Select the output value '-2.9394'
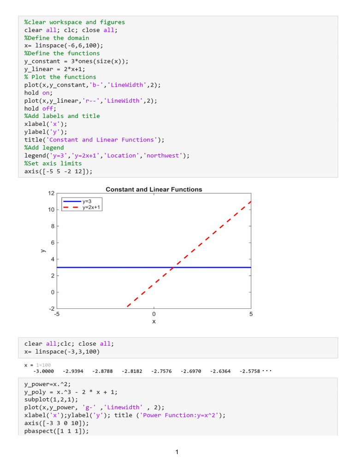This screenshot has height=472, width=354. 73,371
